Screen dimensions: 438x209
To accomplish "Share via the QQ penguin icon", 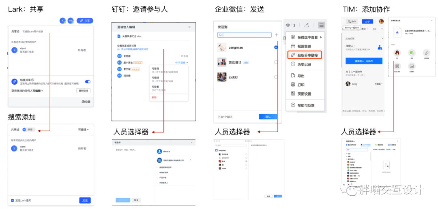I will click(x=397, y=53).
